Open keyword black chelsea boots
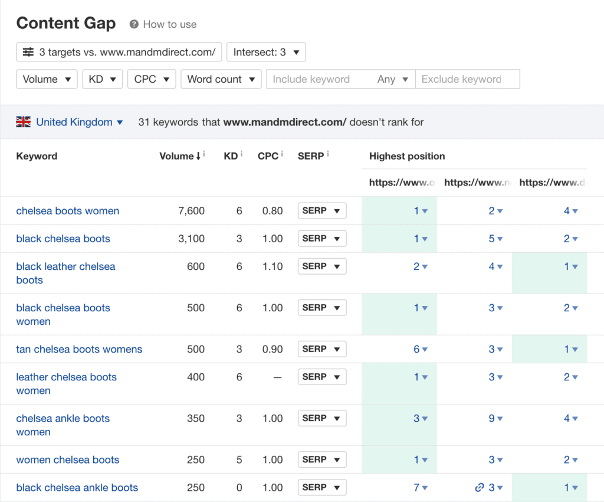The image size is (604, 502). [63, 239]
